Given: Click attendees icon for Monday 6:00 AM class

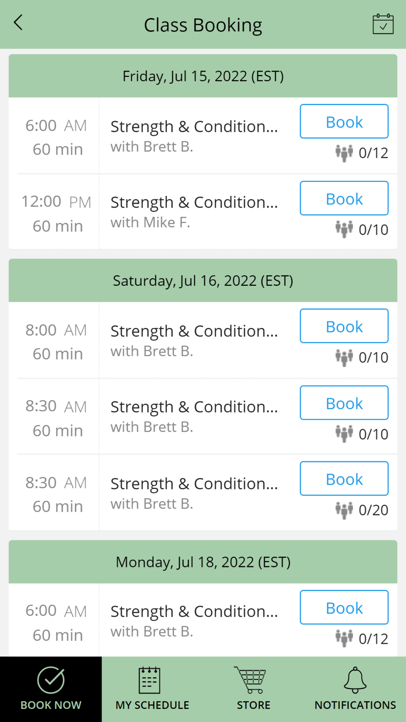Looking at the screenshot, I should 344,638.
